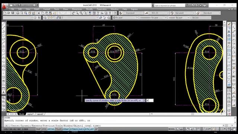Select the Move tool in Modify toolbar
The width and height of the screenshot is (238, 134).
[x=229, y=43]
